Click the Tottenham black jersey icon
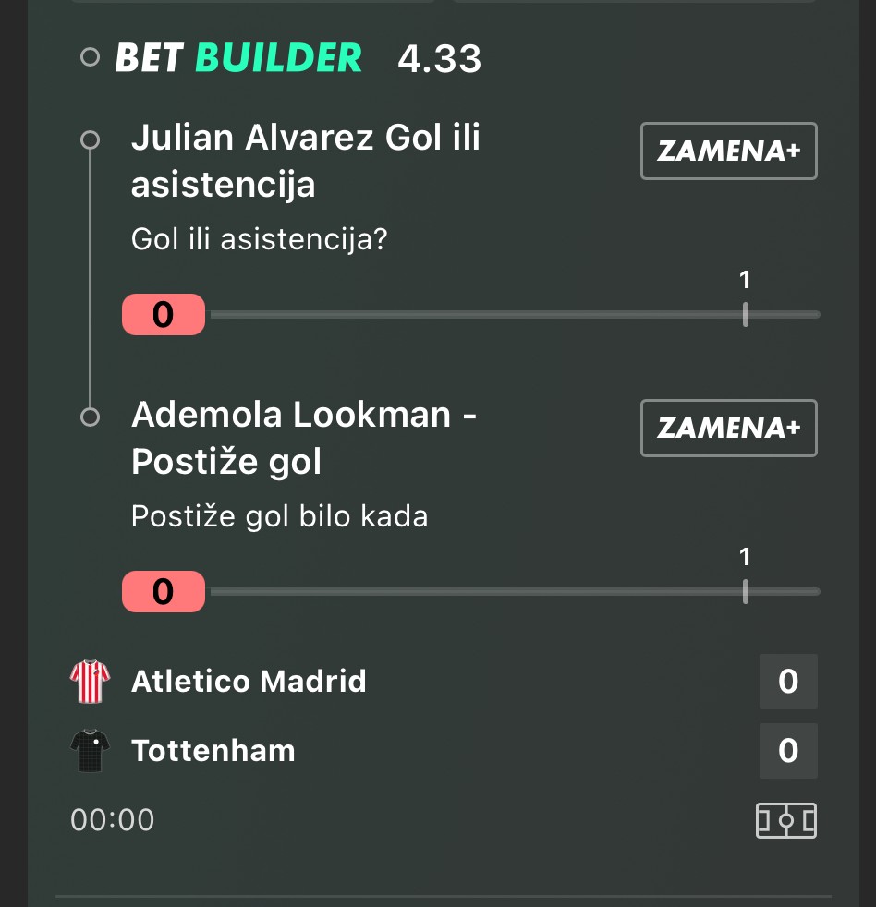Viewport: 876px width, 907px height. tap(90, 751)
